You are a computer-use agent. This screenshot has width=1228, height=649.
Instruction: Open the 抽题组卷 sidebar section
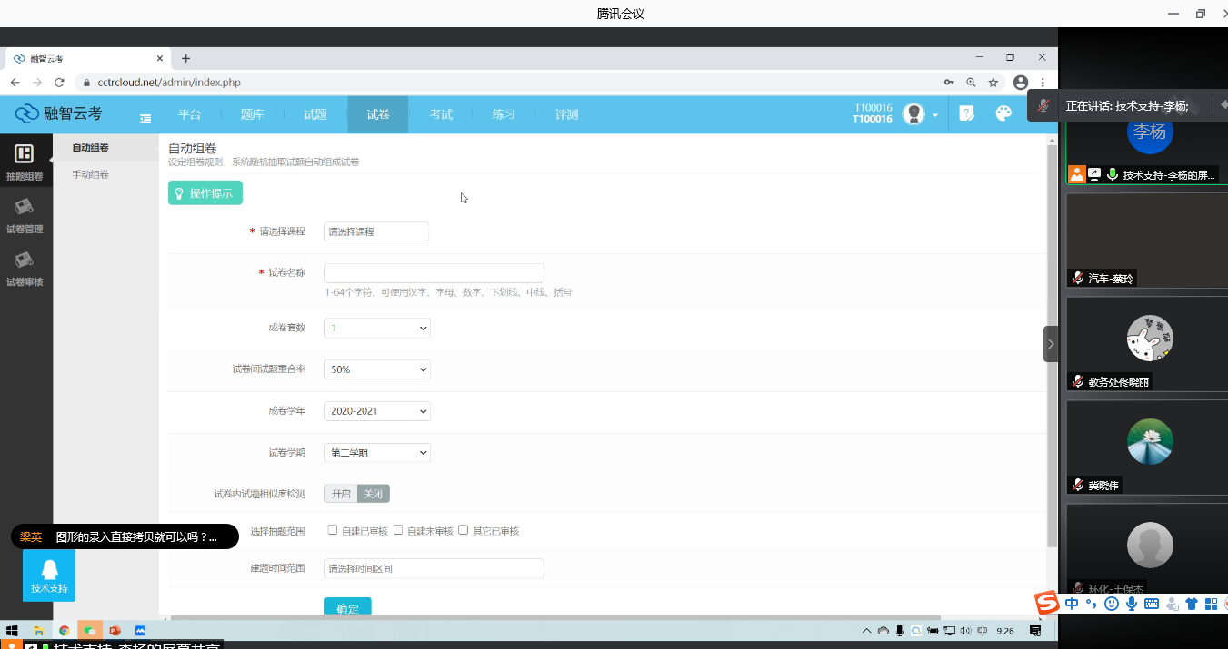tap(25, 162)
